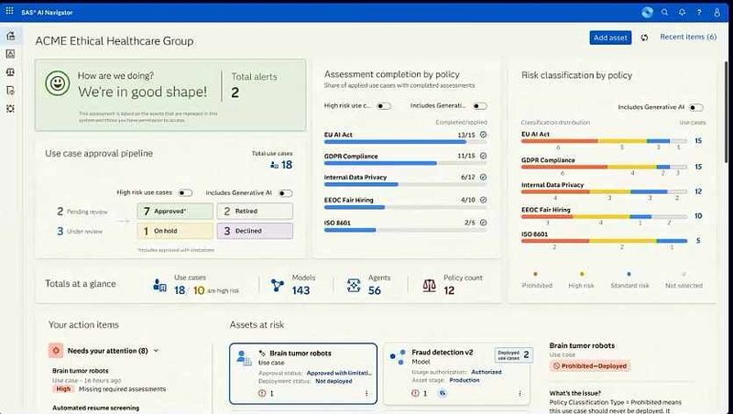
Task: Click the EEOC Fair Hiring assessment check icon
Action: click(484, 200)
